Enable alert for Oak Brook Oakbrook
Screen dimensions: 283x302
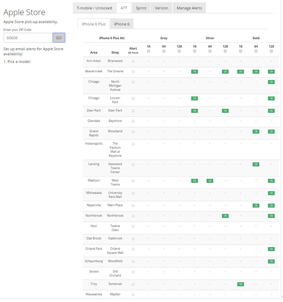(x=133, y=239)
